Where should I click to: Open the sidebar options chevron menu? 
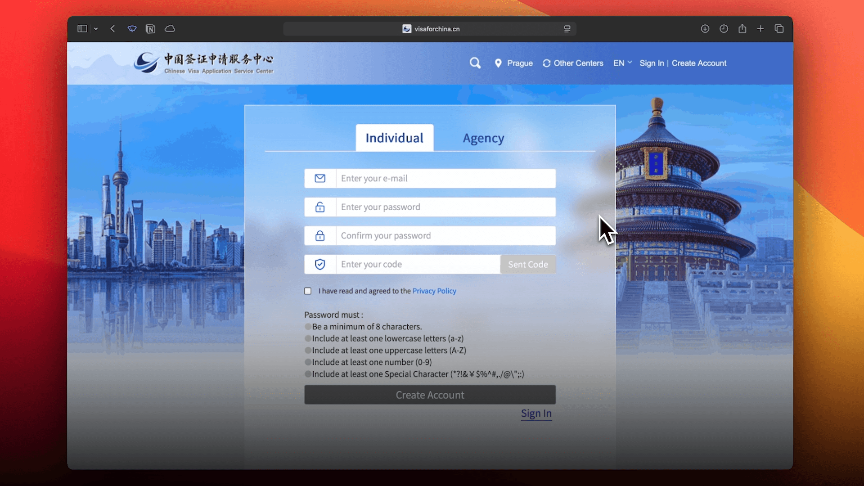coord(96,29)
